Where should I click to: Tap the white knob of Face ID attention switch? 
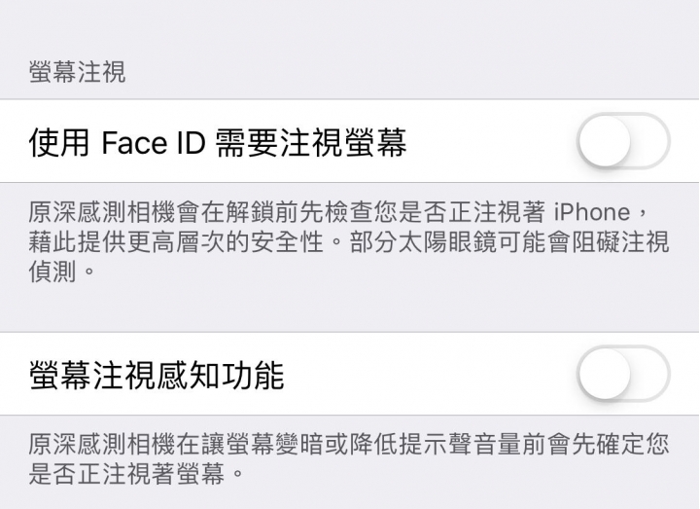605,141
